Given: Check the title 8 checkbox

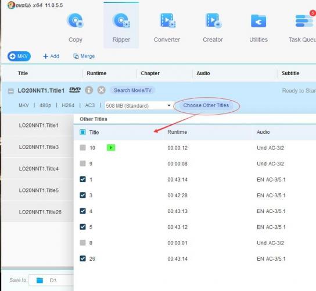Looking at the screenshot, I should [82, 243].
